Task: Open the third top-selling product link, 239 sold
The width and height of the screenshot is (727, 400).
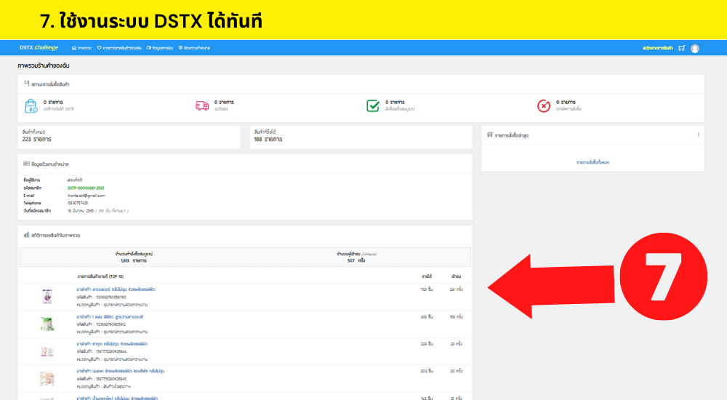Action: tap(112, 344)
